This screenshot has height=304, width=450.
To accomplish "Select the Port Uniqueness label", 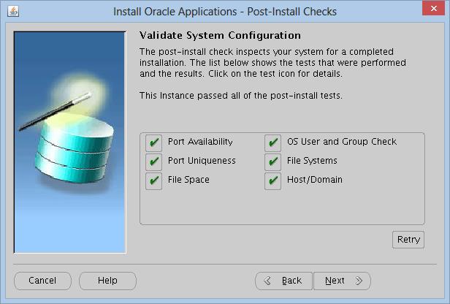I will coord(202,161).
